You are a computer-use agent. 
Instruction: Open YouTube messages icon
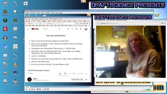(x=76, y=29)
